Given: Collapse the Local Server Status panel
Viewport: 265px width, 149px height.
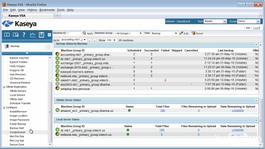Looking at the screenshot, I should pos(256,120).
